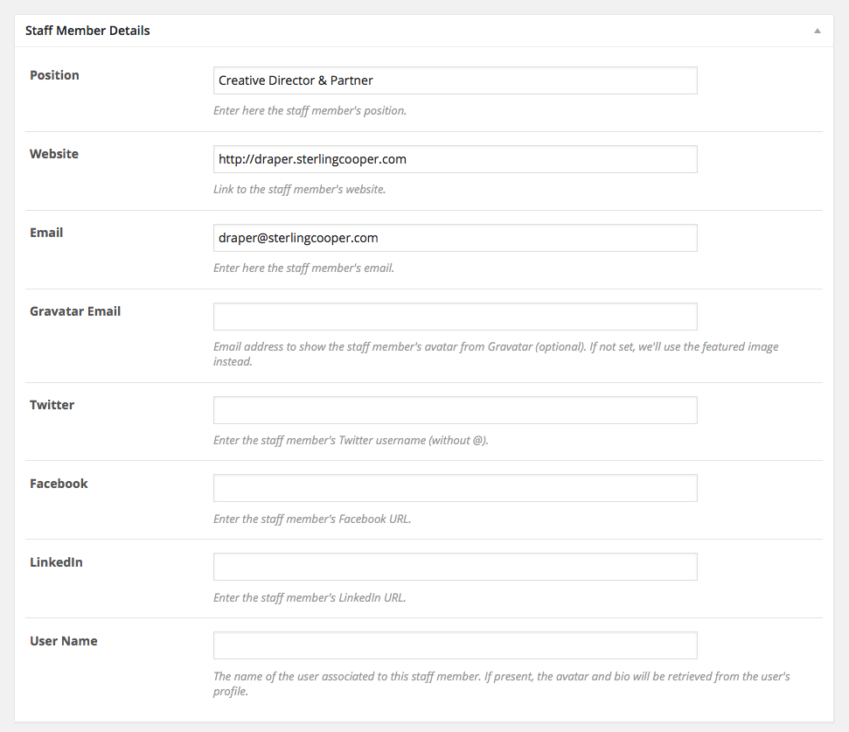Focus the Position text field

[x=455, y=80]
